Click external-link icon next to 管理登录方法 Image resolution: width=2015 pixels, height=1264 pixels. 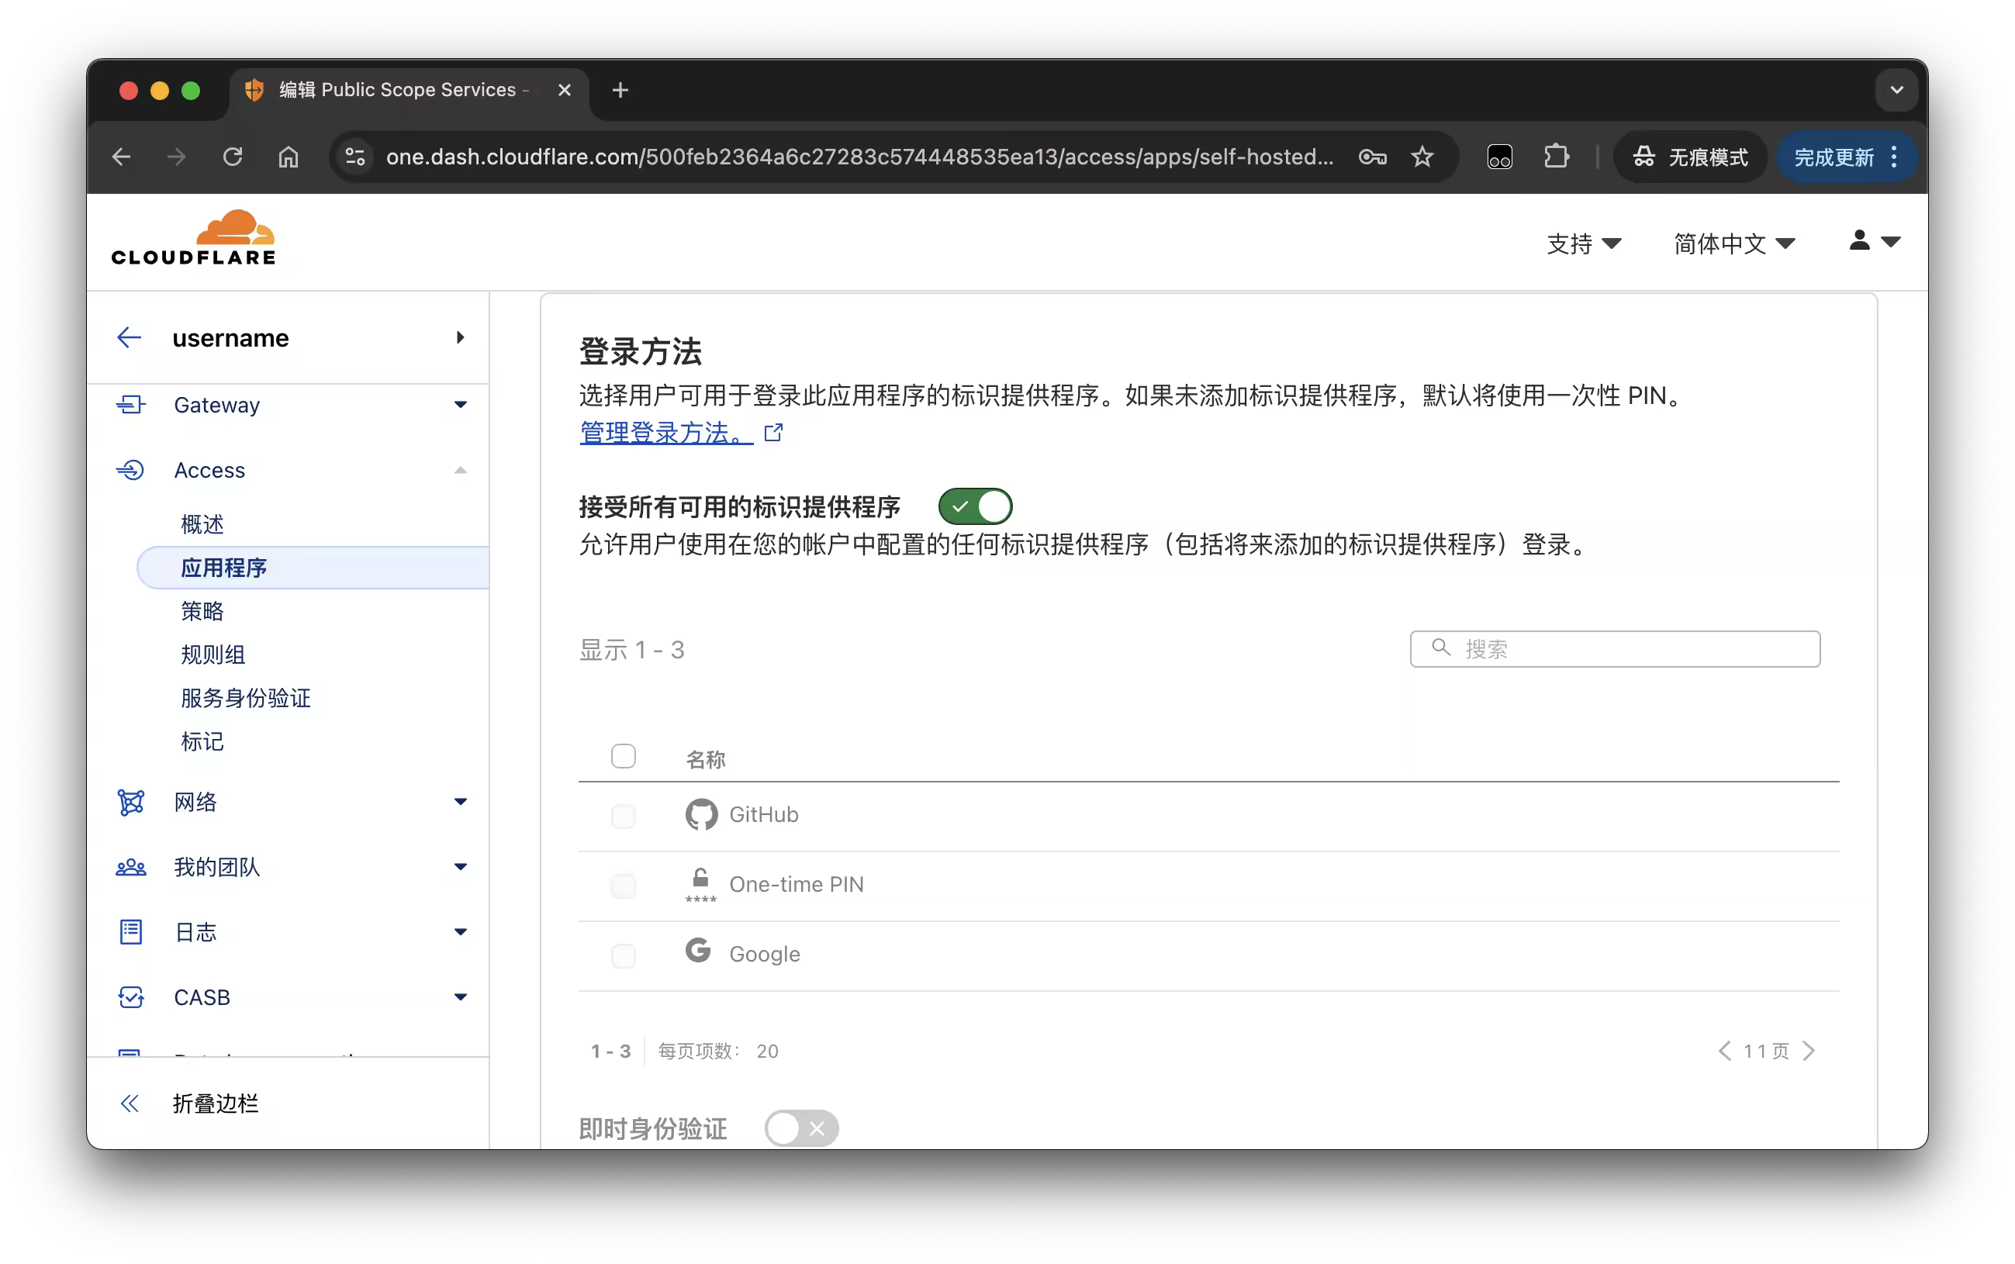773,432
